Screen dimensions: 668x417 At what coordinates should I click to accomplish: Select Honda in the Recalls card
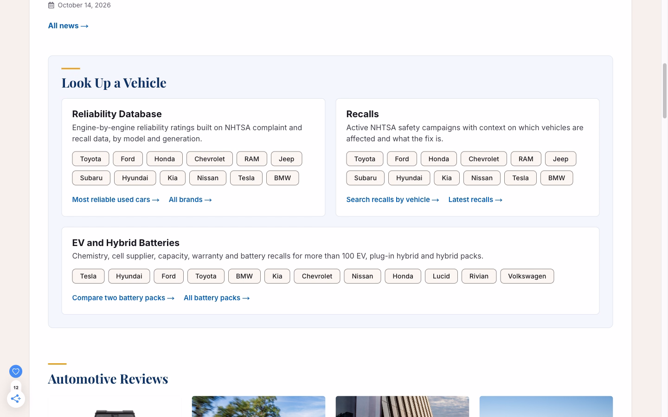(x=439, y=159)
